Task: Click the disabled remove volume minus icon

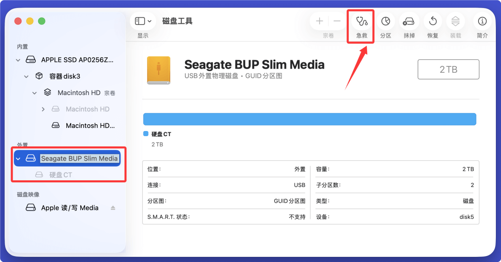Action: [337, 21]
